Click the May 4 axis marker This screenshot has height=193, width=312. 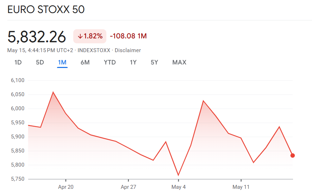tap(179, 187)
